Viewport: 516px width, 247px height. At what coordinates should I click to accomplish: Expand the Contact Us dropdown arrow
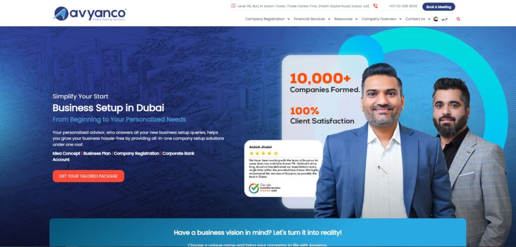(429, 19)
